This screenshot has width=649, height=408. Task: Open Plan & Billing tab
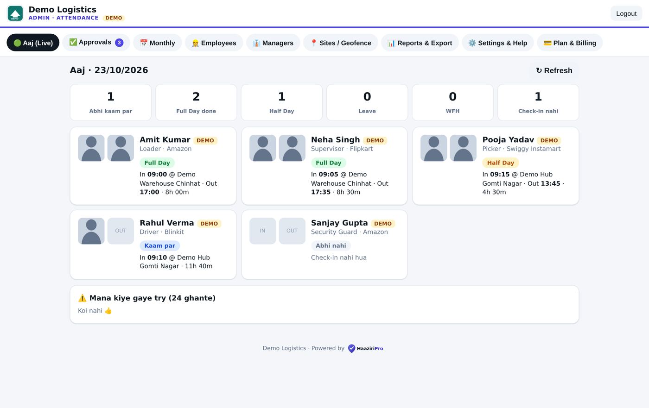coord(570,43)
